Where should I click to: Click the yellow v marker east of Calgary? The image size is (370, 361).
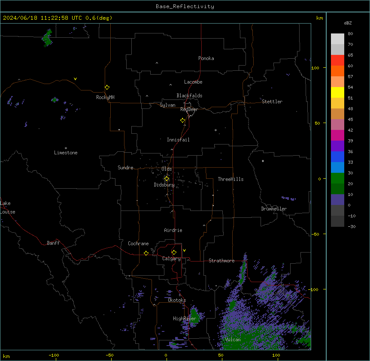[x=184, y=250]
